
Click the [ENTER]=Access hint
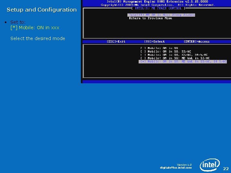tap(197, 42)
